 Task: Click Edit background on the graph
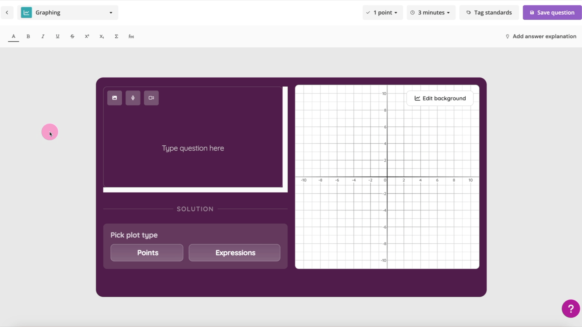pyautogui.click(x=440, y=98)
